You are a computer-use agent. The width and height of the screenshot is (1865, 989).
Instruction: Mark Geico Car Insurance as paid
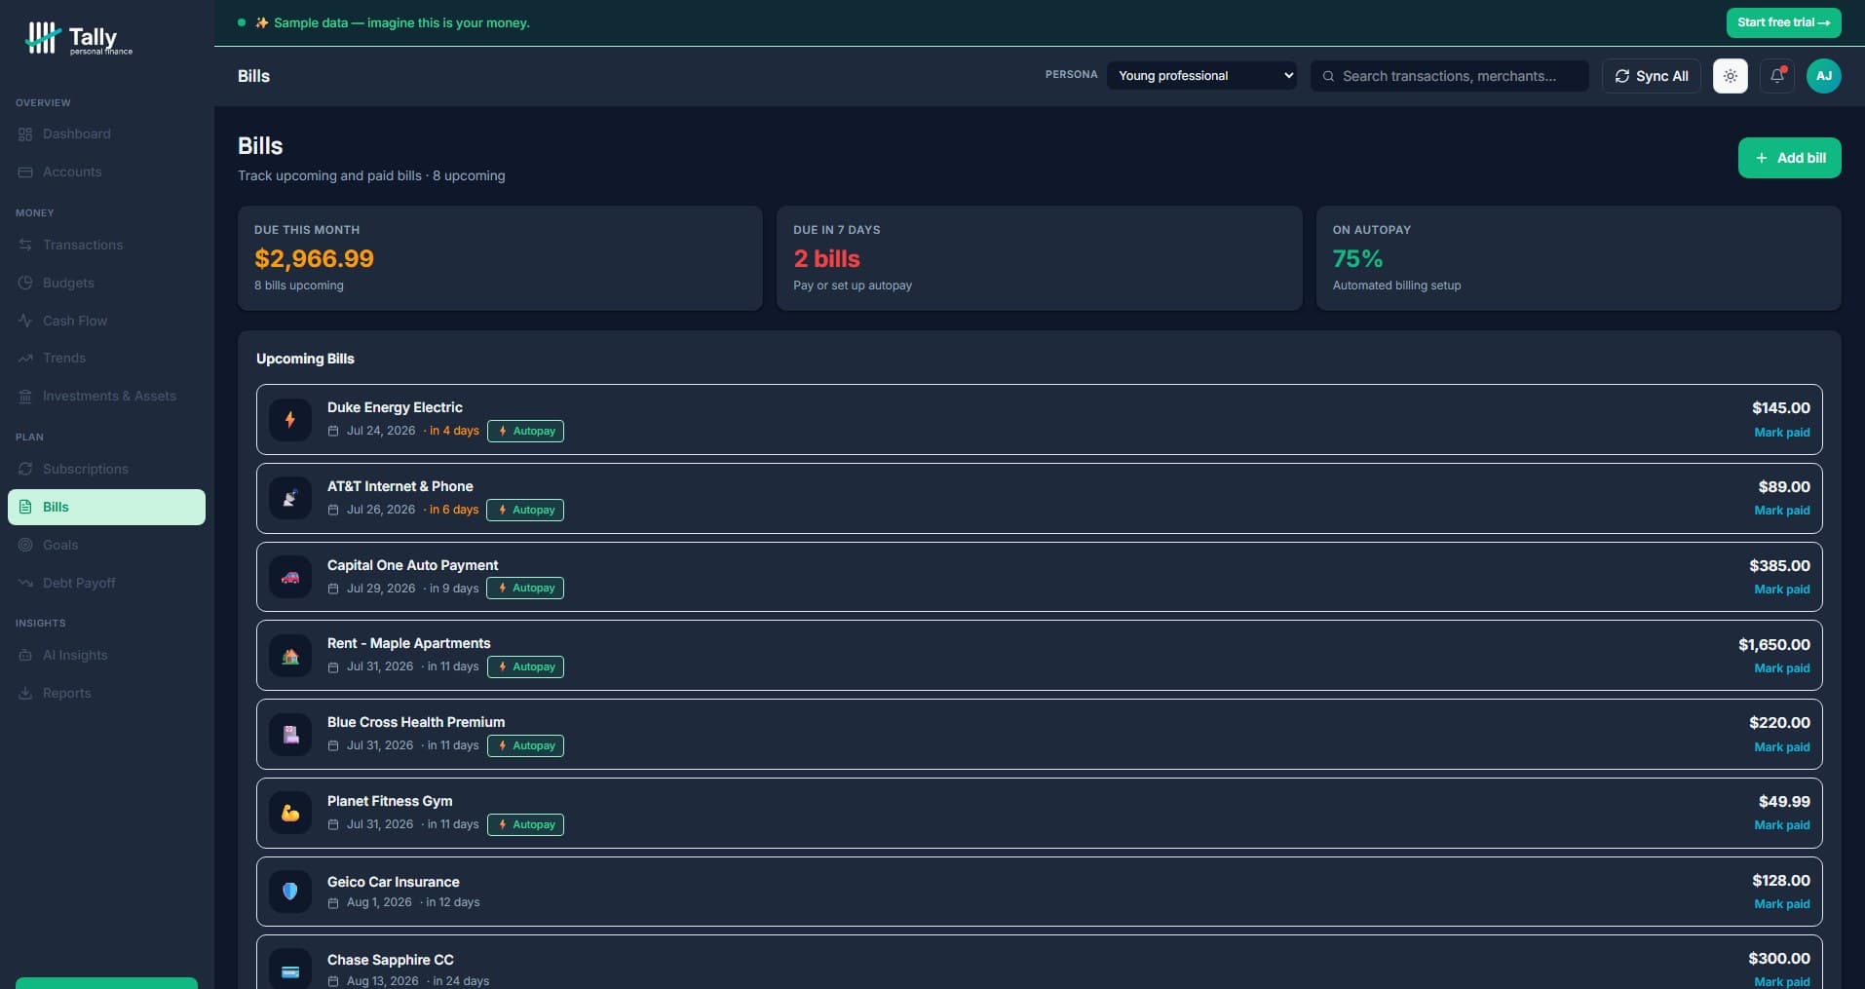pos(1781,904)
